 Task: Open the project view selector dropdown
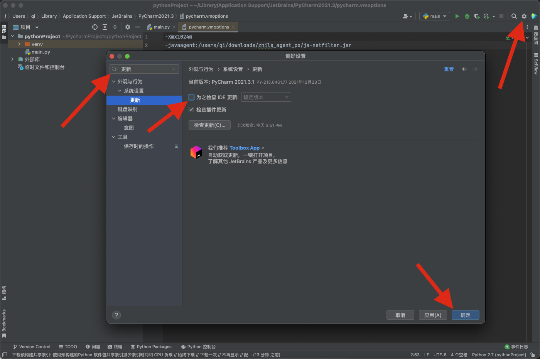tap(26, 27)
